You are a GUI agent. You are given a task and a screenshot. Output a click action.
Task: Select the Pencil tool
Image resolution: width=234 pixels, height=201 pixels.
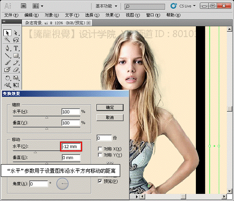pyautogui.click(x=16, y=63)
